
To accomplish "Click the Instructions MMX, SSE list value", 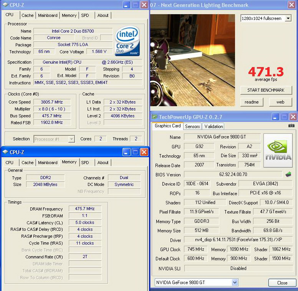I will (x=88, y=82).
